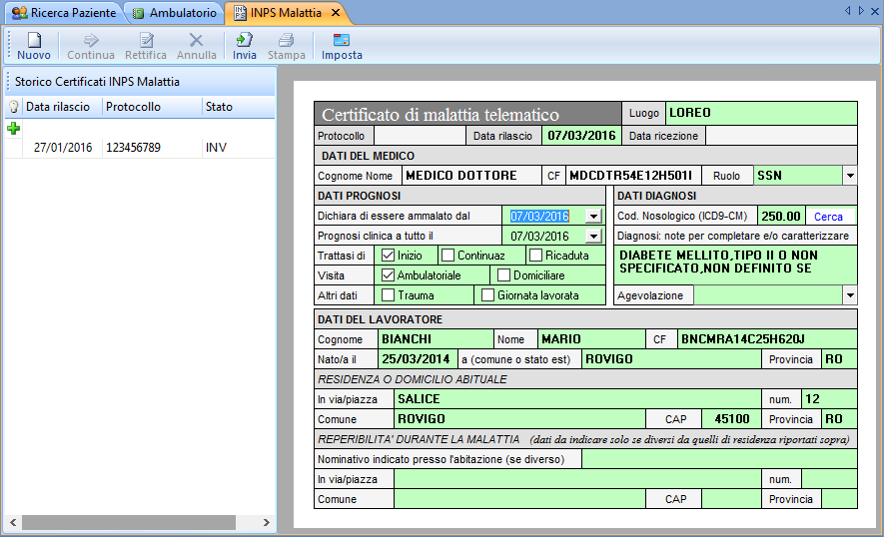Send certificate with Invia icon
Viewport: 884px width, 537px height.
tap(244, 40)
